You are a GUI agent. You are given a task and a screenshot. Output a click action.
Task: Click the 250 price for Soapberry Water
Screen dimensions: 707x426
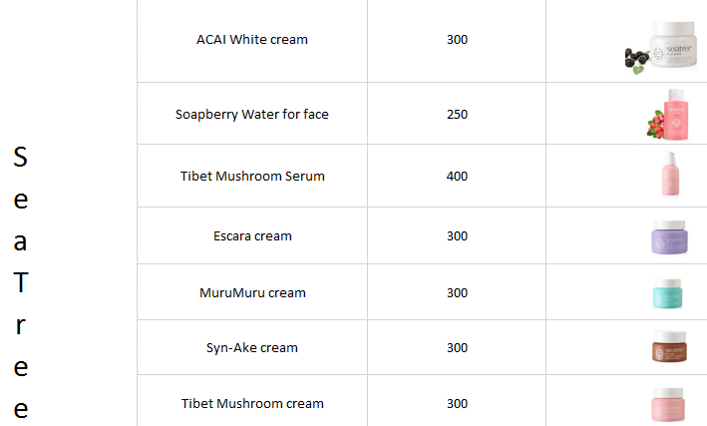tap(457, 114)
